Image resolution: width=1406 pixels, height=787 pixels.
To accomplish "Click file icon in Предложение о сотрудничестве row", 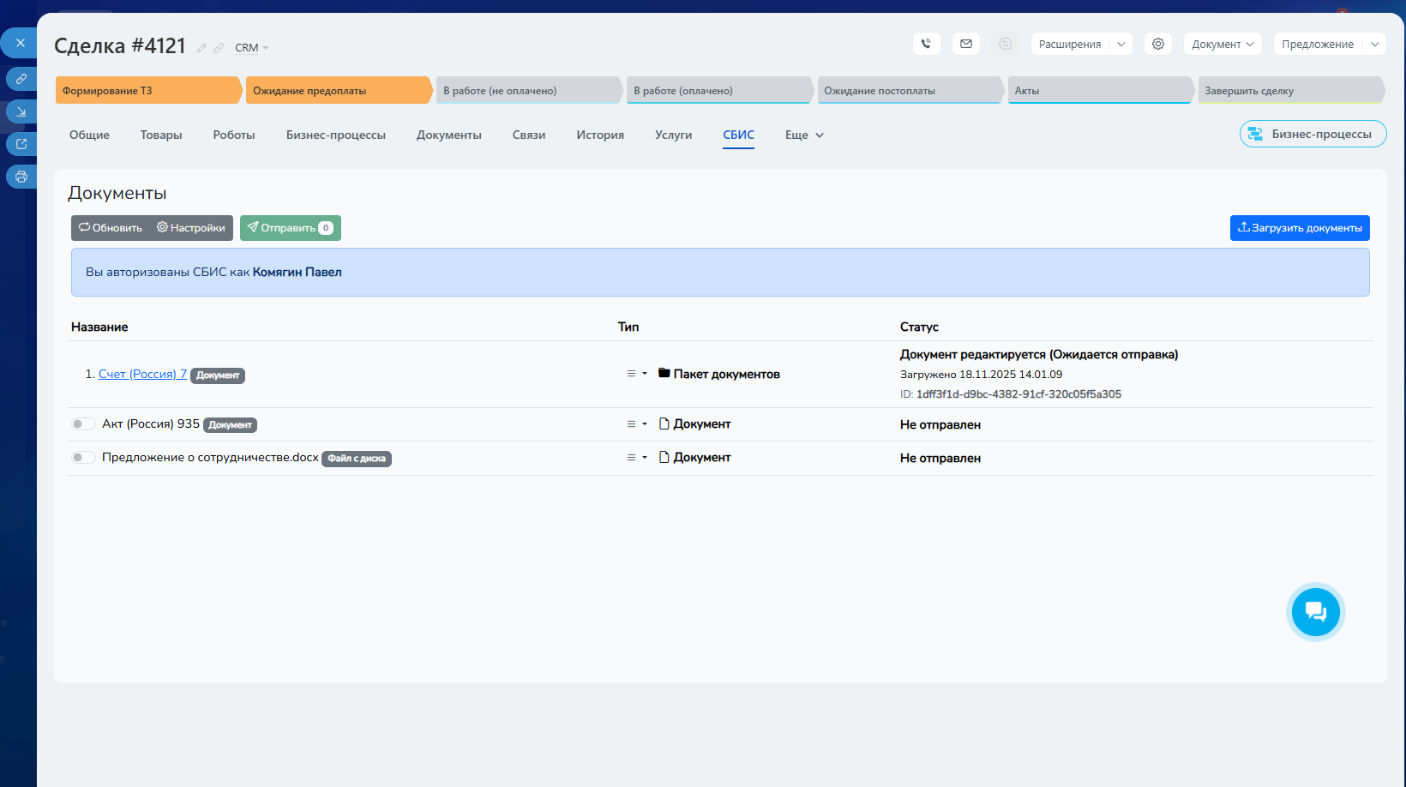I will coord(664,457).
